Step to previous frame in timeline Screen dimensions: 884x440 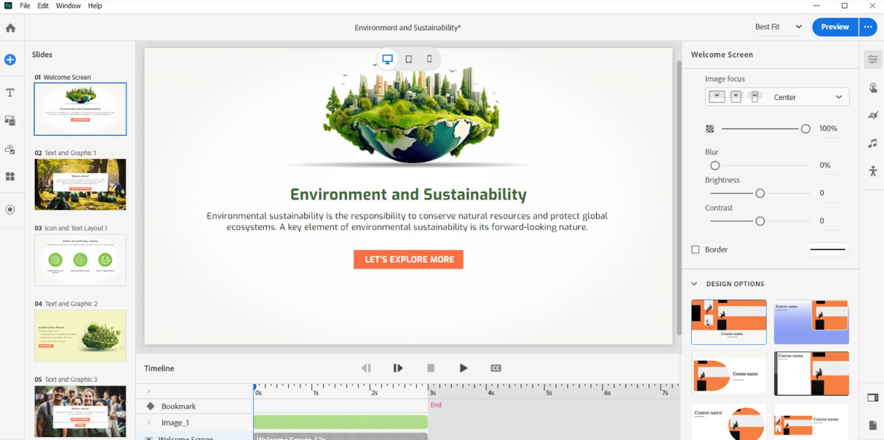tap(366, 368)
